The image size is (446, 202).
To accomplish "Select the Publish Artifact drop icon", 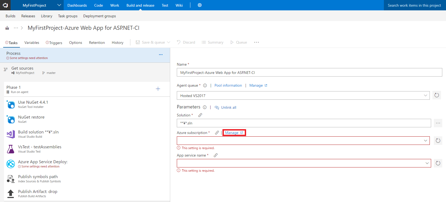I will tap(11, 194).
